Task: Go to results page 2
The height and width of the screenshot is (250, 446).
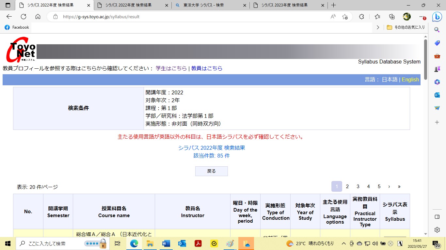Action: pos(347,187)
